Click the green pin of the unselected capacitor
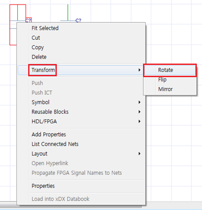 68,12
